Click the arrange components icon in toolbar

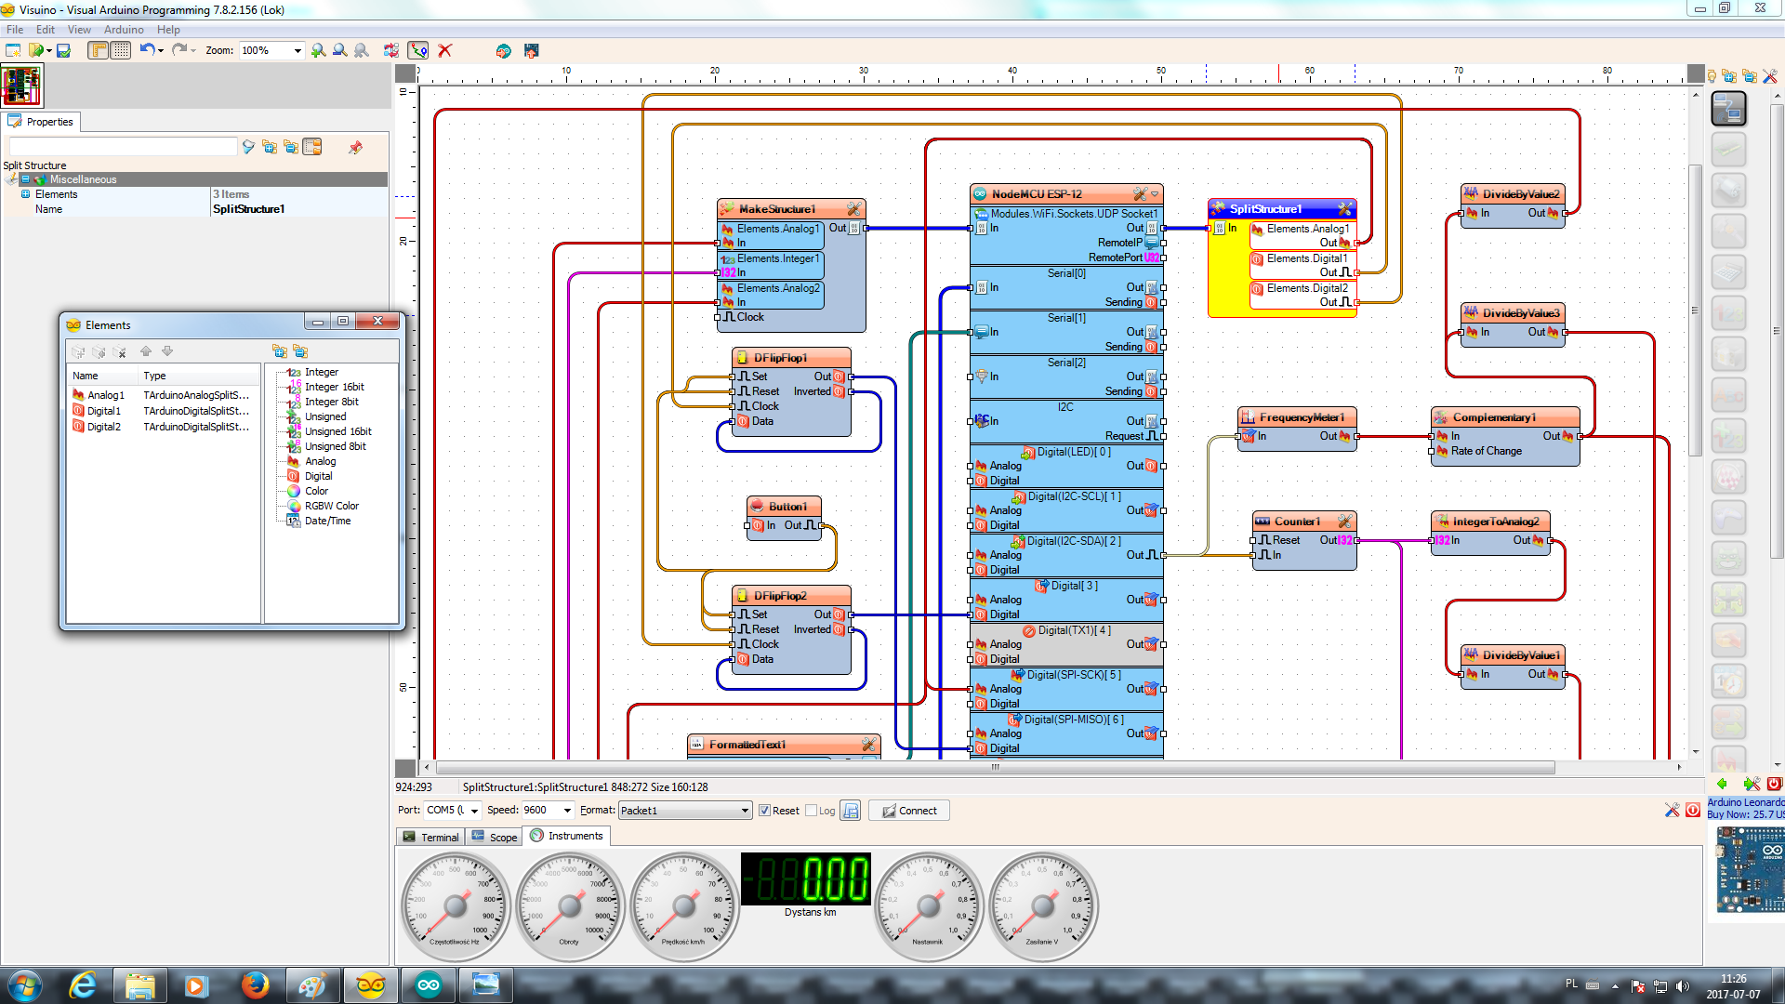(391, 50)
